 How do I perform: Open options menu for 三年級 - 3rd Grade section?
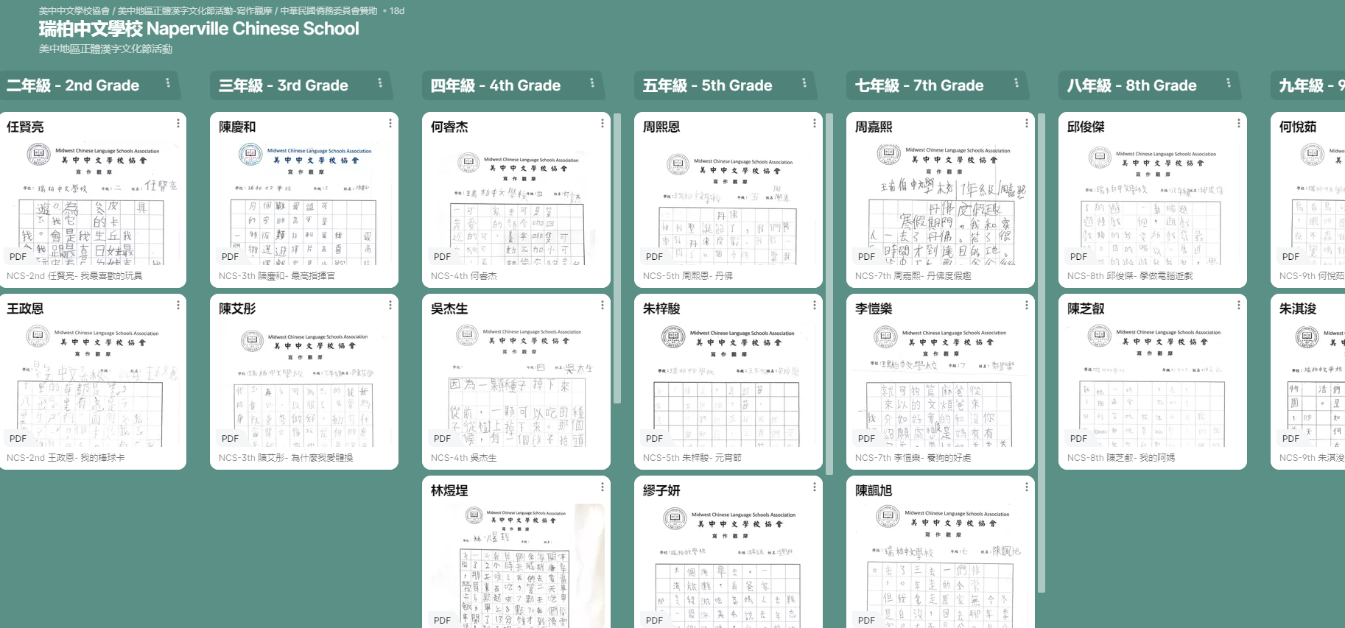[x=380, y=83]
